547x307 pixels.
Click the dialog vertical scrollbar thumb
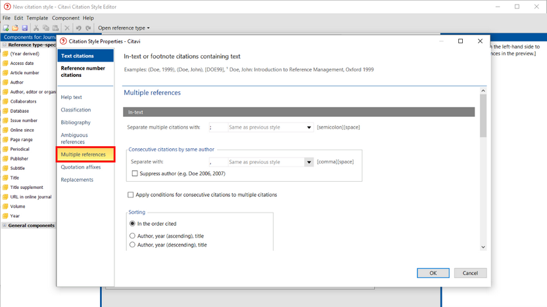tap(483, 115)
